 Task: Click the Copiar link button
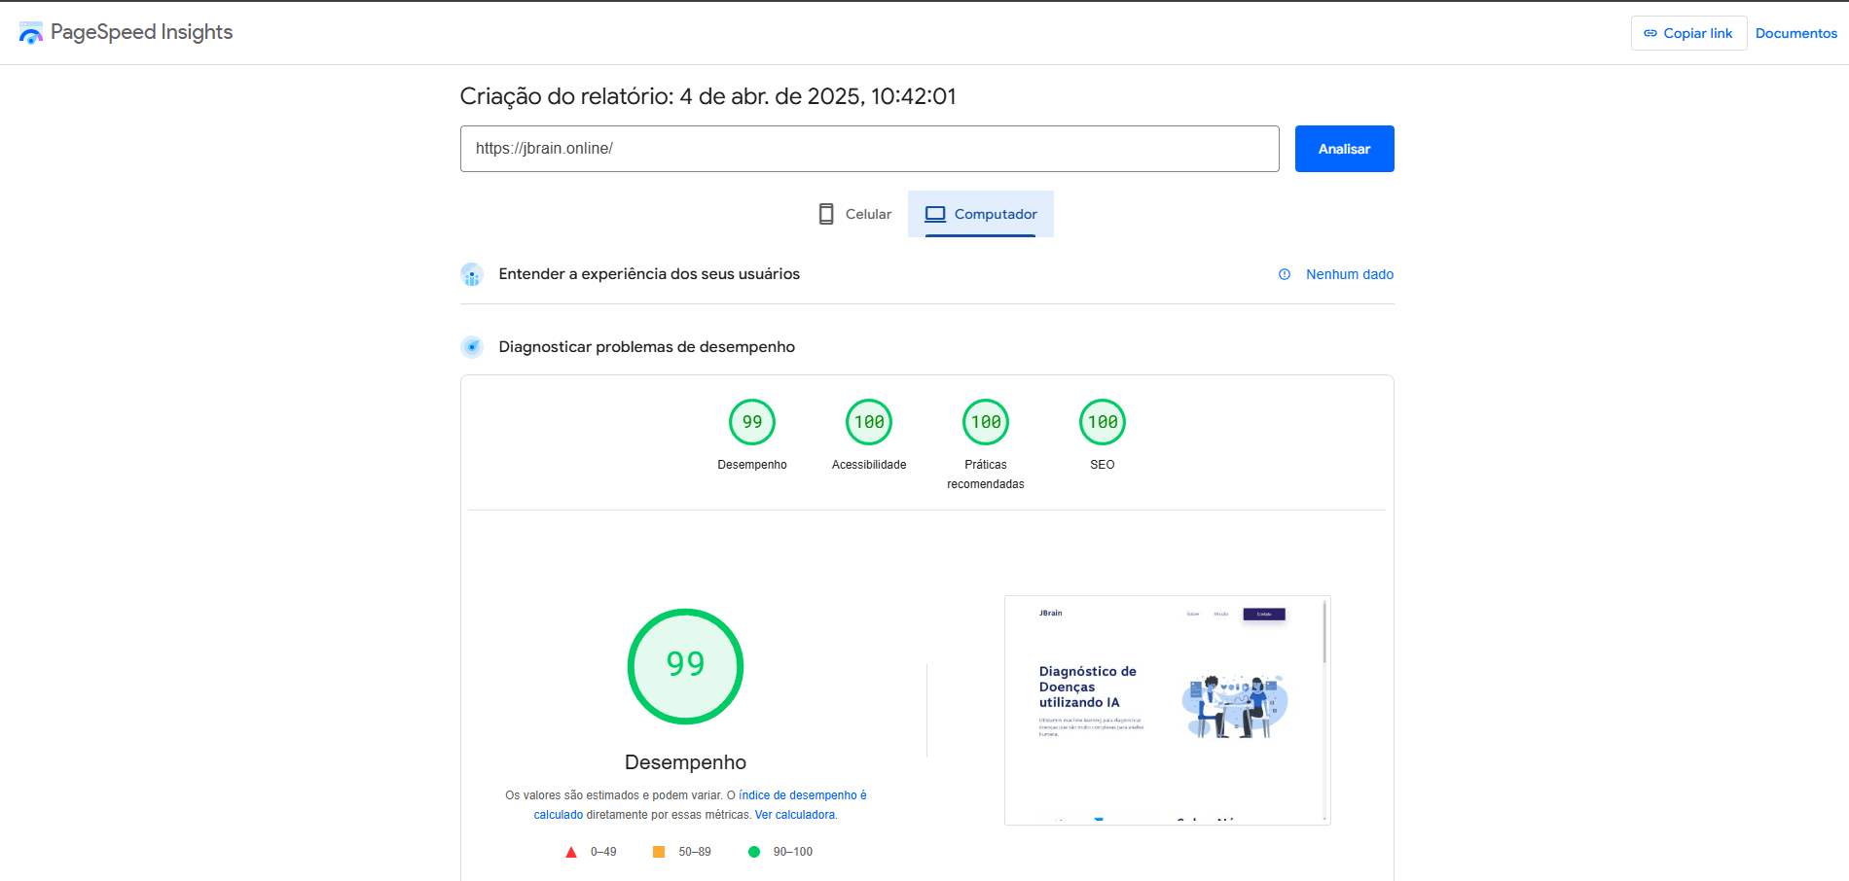tap(1688, 33)
